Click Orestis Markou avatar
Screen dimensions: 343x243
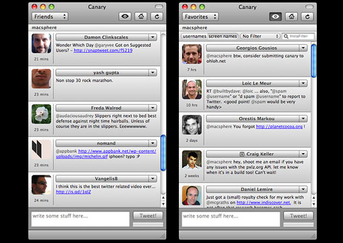192,125
